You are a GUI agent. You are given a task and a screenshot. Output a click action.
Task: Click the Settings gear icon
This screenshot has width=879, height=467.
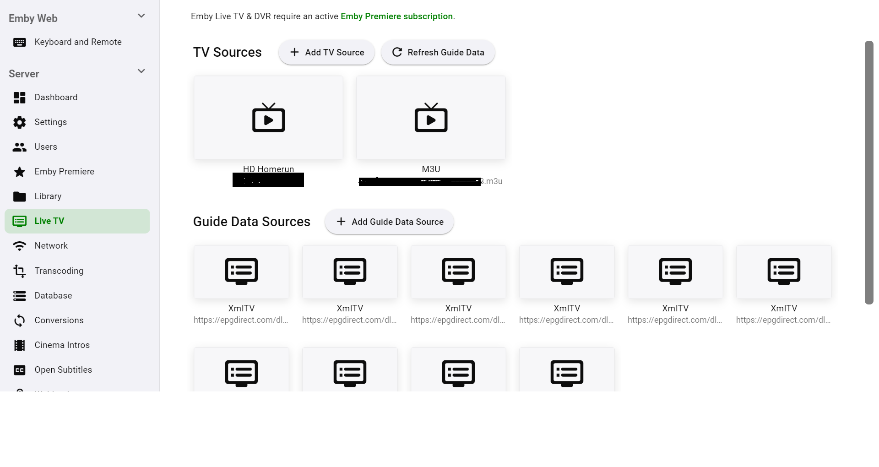[19, 122]
